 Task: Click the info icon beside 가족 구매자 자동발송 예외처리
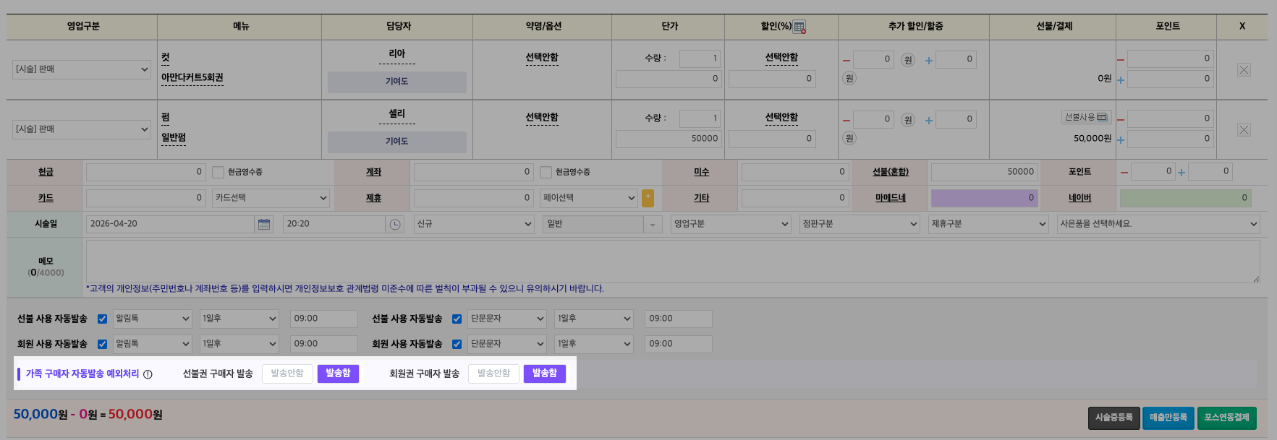tap(148, 374)
